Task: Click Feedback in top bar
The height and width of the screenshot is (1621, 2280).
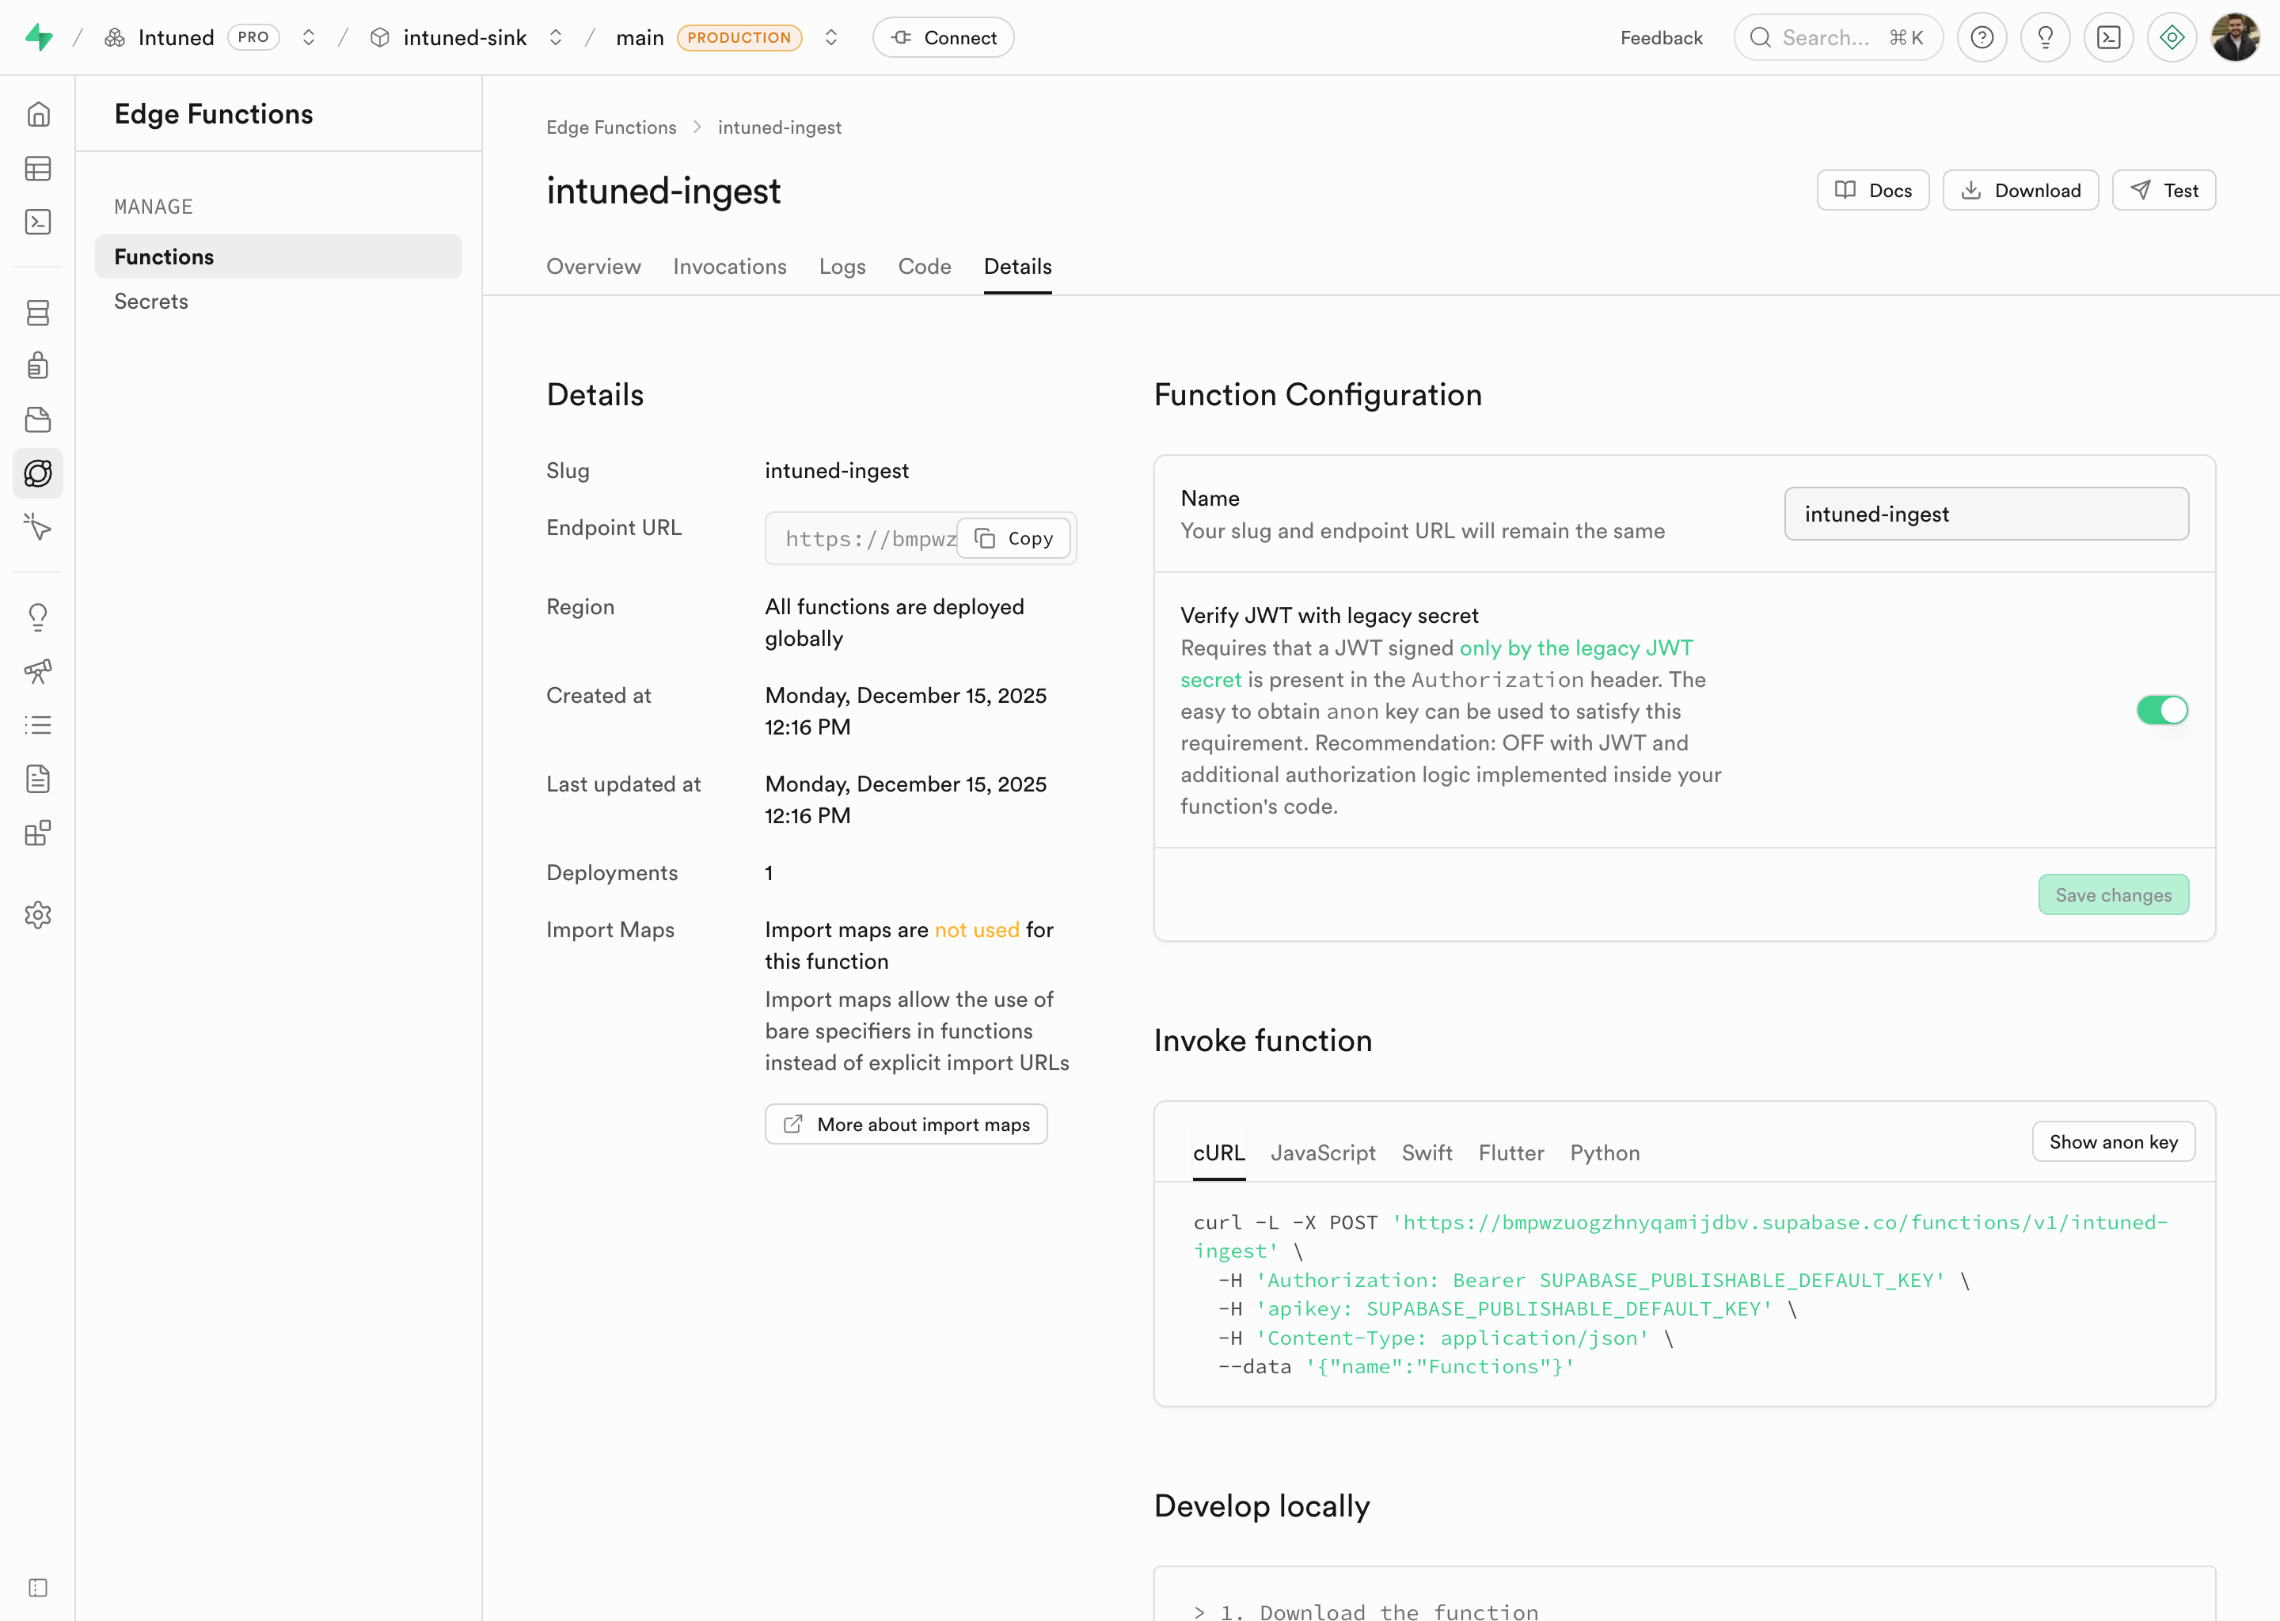Action: pyautogui.click(x=1661, y=38)
